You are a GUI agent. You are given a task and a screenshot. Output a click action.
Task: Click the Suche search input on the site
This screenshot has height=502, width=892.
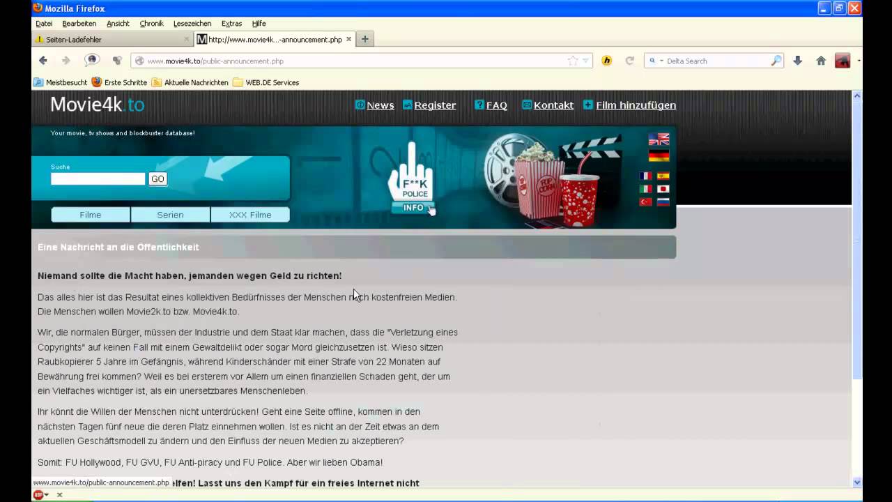tap(98, 179)
